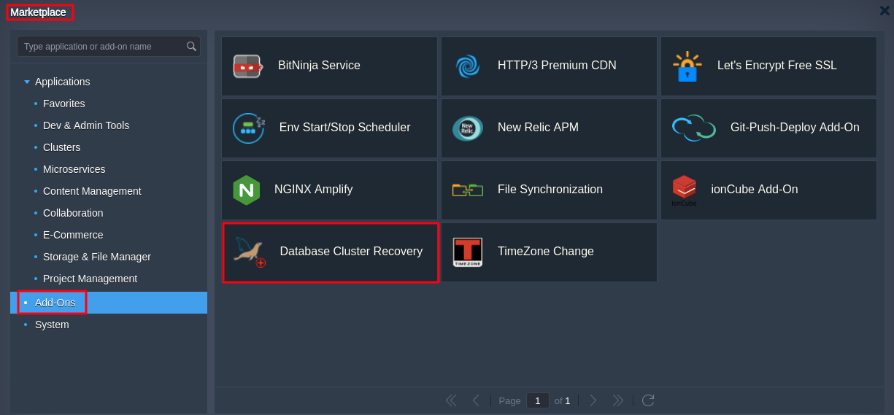Image resolution: width=894 pixels, height=415 pixels.
Task: Open the Env Start/Stop Scheduler label
Action: coord(345,128)
